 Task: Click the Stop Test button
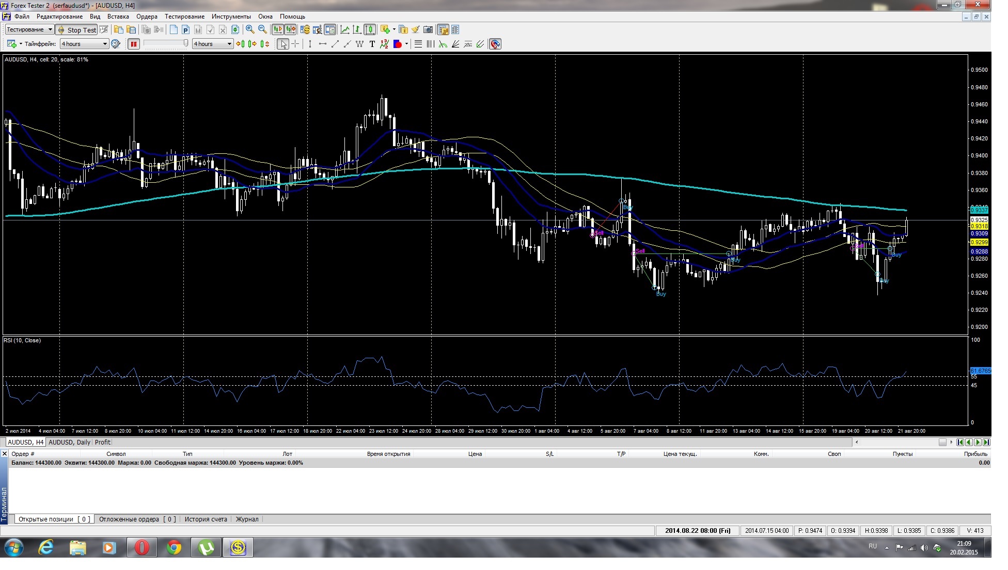pyautogui.click(x=76, y=30)
